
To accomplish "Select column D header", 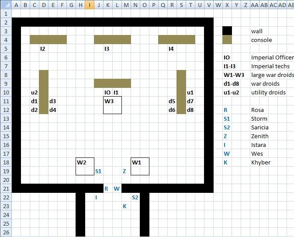I will pos(44,5).
